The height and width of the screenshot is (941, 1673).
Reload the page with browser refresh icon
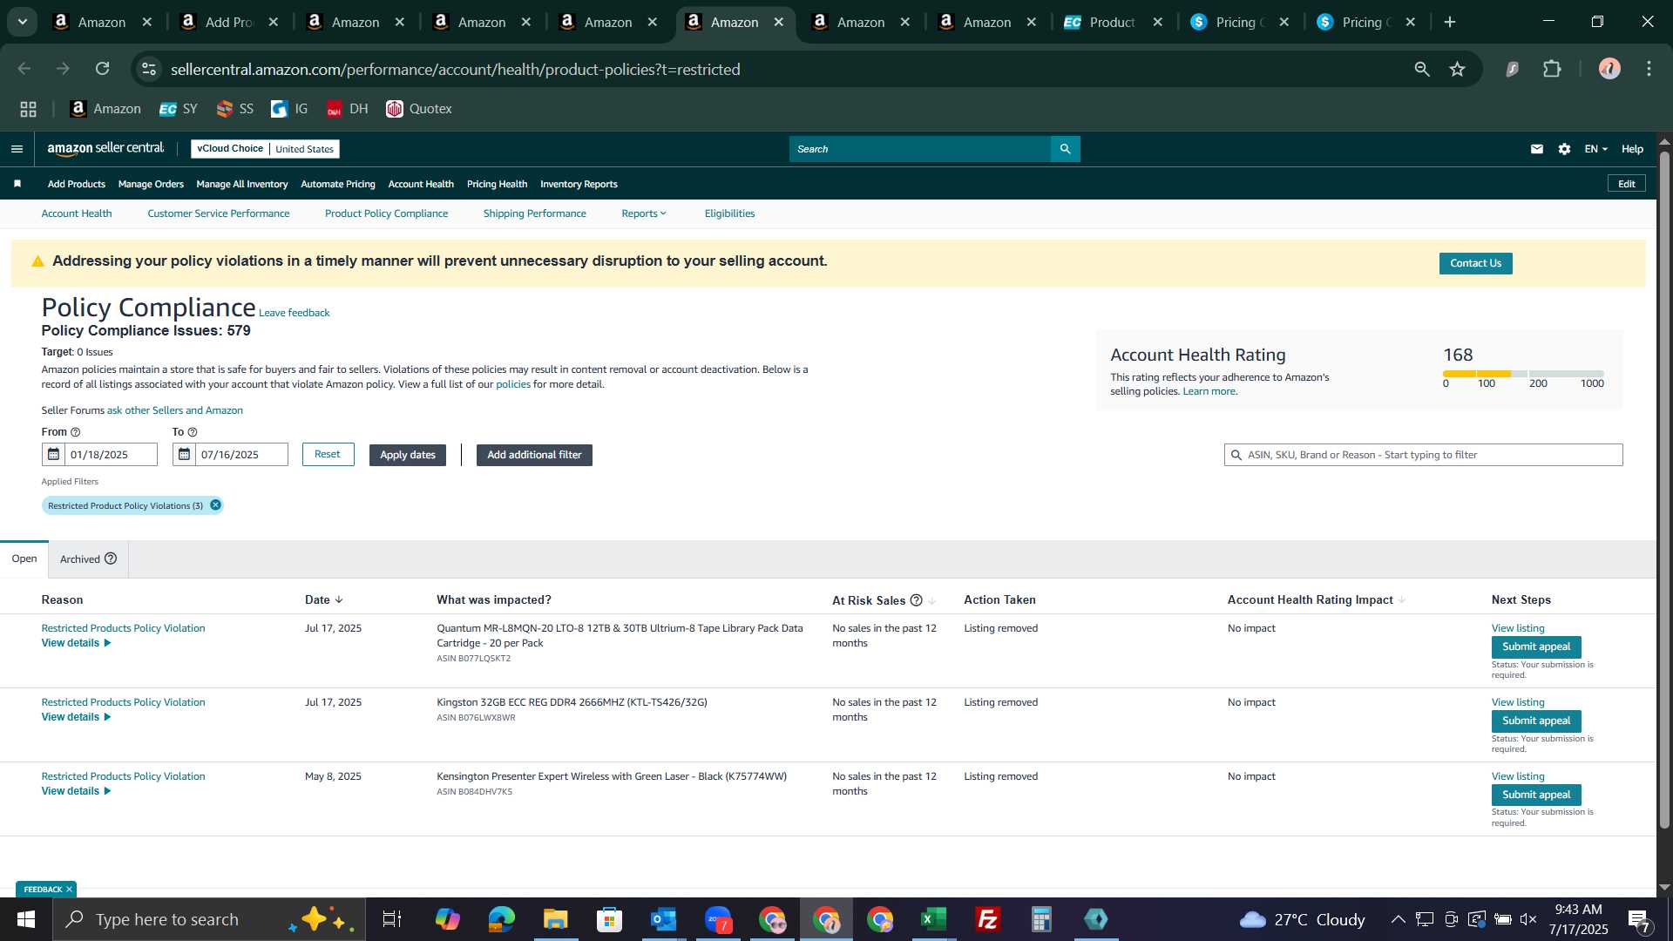102,69
